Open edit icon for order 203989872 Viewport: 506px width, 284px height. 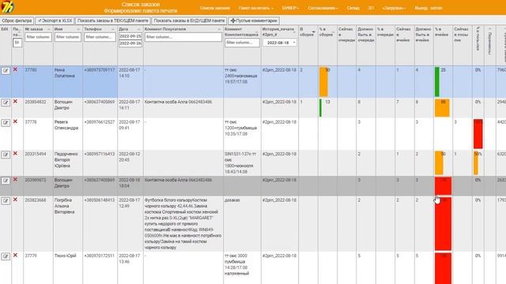coord(6,181)
